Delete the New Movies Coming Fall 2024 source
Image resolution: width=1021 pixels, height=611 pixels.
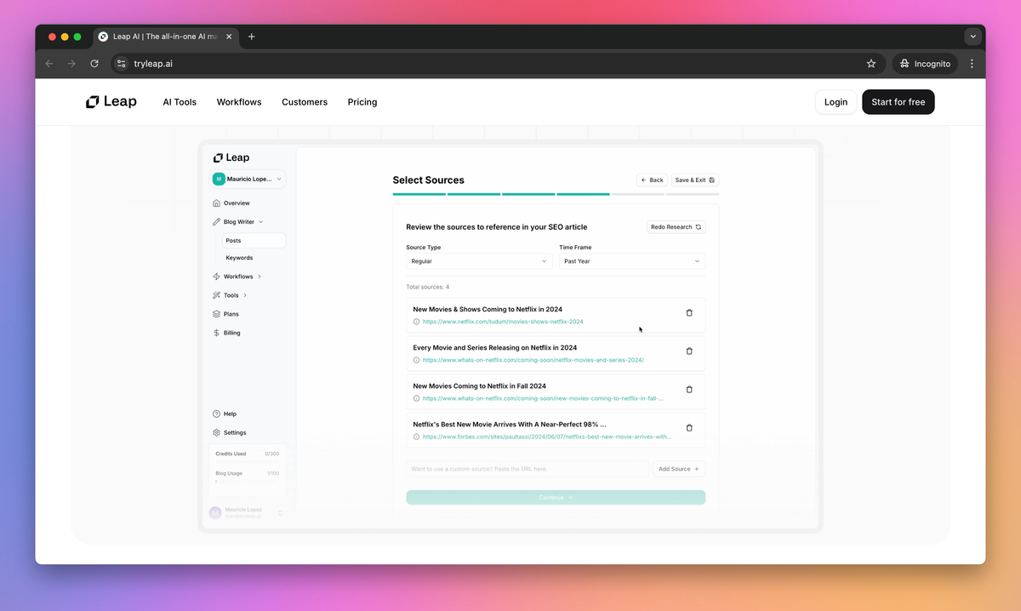pos(689,390)
